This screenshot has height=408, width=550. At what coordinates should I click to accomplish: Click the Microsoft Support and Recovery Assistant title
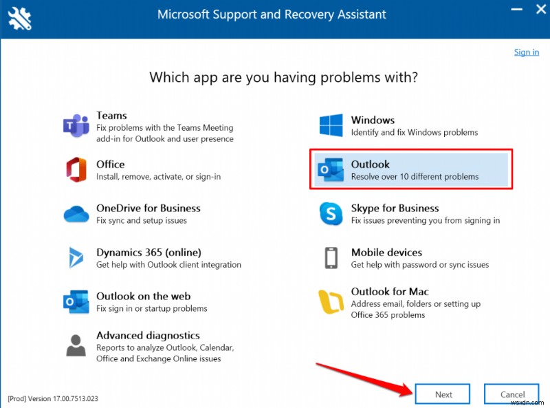[272, 14]
